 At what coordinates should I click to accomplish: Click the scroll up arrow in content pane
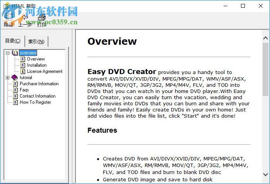click(x=265, y=38)
